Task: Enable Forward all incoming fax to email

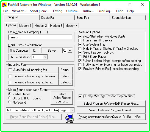Action: (x=10, y=76)
